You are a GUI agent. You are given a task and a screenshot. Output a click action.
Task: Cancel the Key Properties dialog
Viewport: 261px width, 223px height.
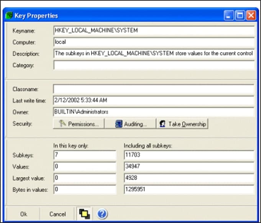coord(57,214)
